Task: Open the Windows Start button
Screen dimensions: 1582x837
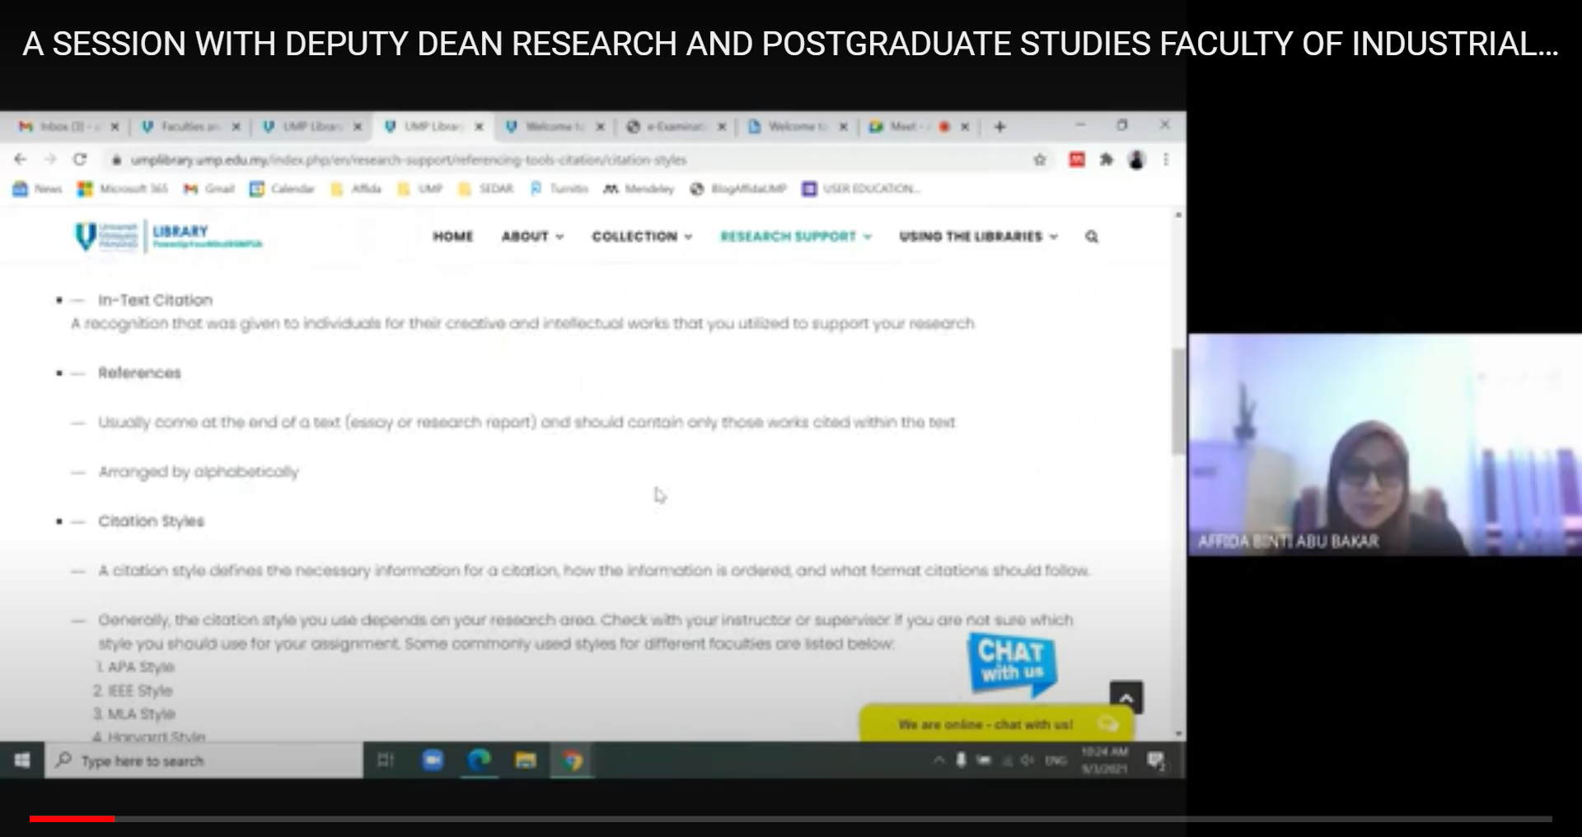Action: pos(22,760)
